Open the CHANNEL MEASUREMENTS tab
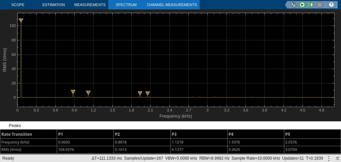The width and height of the screenshot is (341, 162). [x=172, y=5]
